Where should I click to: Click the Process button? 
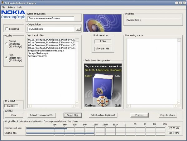point(139,115)
